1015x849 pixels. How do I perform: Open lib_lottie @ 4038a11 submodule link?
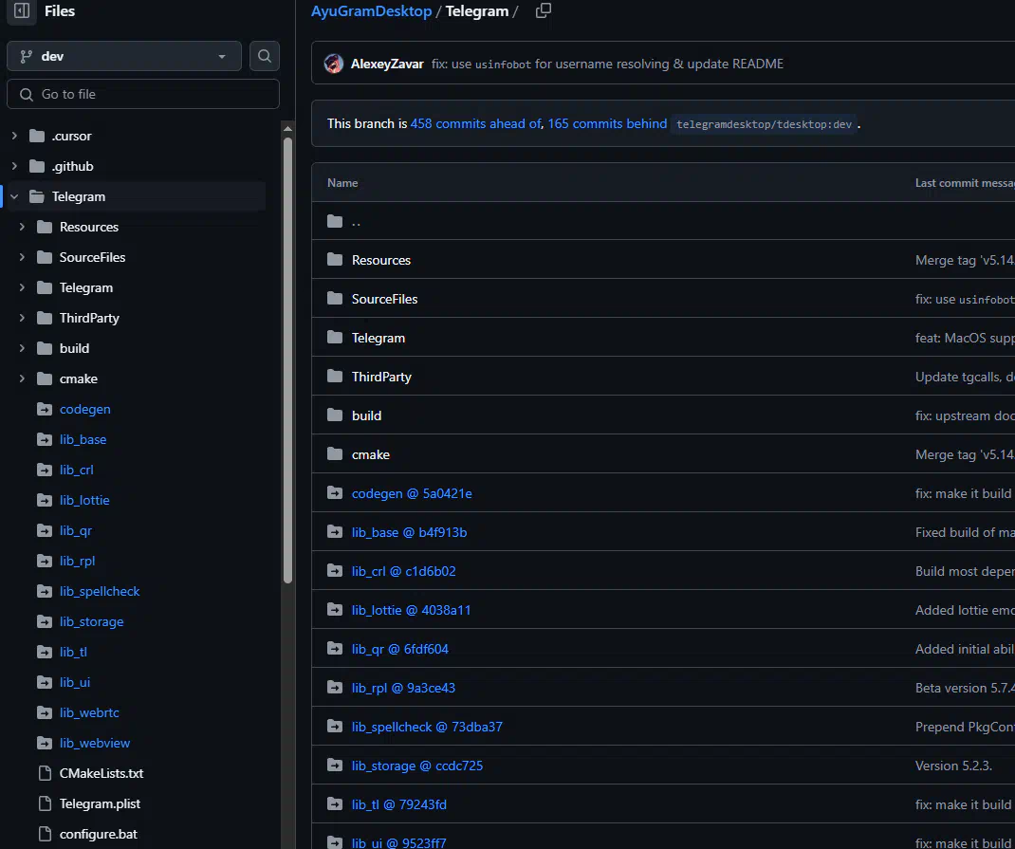[411, 610]
